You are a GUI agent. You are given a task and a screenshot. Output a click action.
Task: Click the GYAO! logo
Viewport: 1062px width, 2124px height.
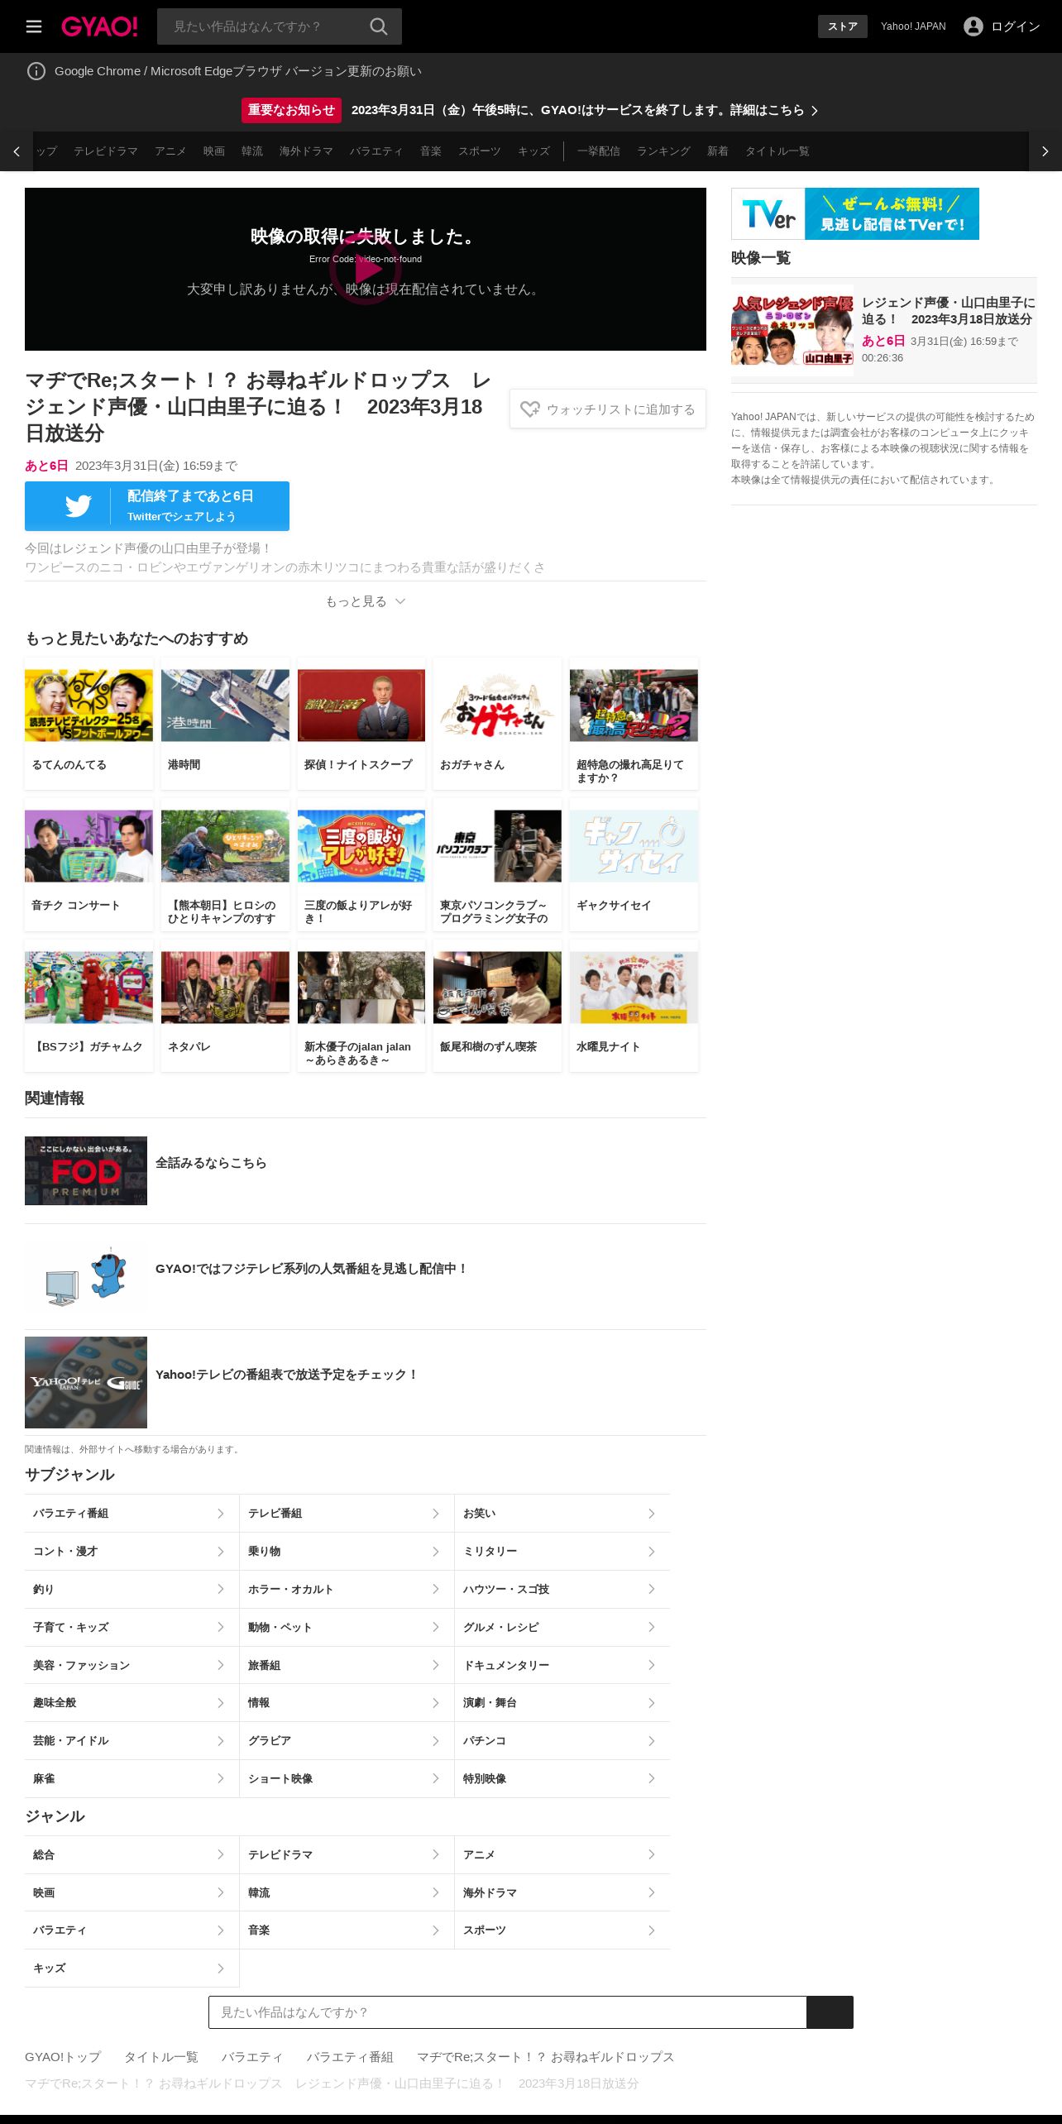point(99,26)
